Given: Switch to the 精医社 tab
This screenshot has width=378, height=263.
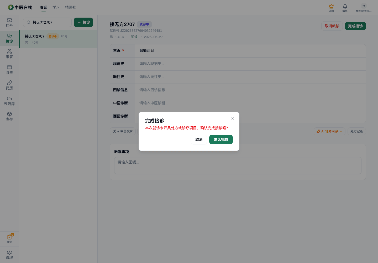Looking at the screenshot, I should 71,7.
